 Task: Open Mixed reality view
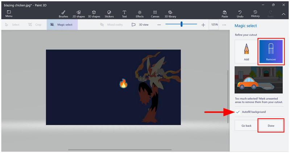click(111, 25)
